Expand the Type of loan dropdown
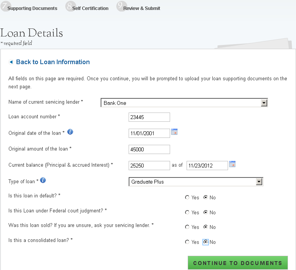 click(196, 182)
